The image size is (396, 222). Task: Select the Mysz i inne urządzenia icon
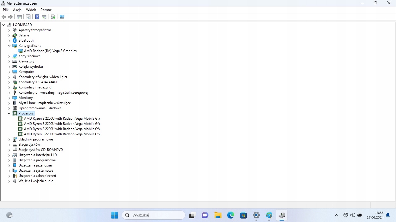coord(15,103)
